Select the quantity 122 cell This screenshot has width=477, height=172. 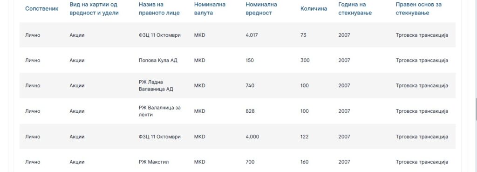pyautogui.click(x=304, y=137)
